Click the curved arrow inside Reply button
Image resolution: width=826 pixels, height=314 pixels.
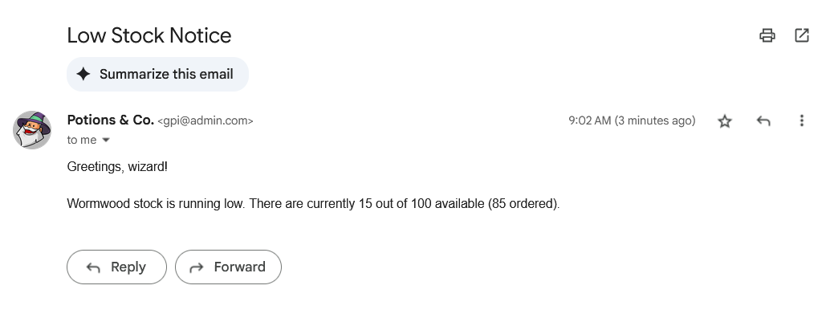pos(93,267)
